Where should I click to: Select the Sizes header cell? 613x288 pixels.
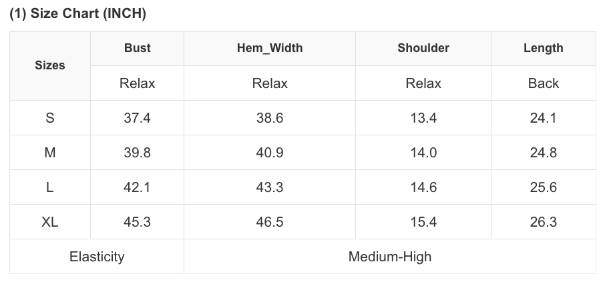[50, 65]
